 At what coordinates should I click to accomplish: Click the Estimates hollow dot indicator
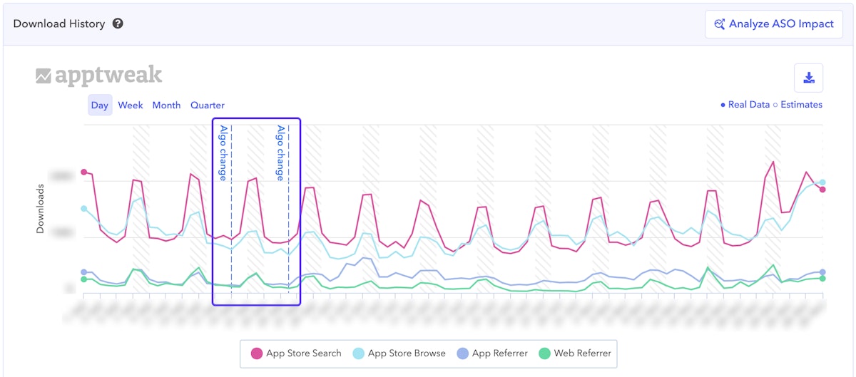click(x=775, y=105)
